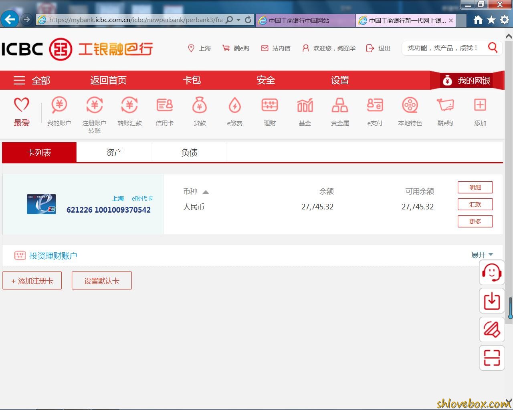Switch to 中国工商银行中国网站 browser tab

point(305,20)
